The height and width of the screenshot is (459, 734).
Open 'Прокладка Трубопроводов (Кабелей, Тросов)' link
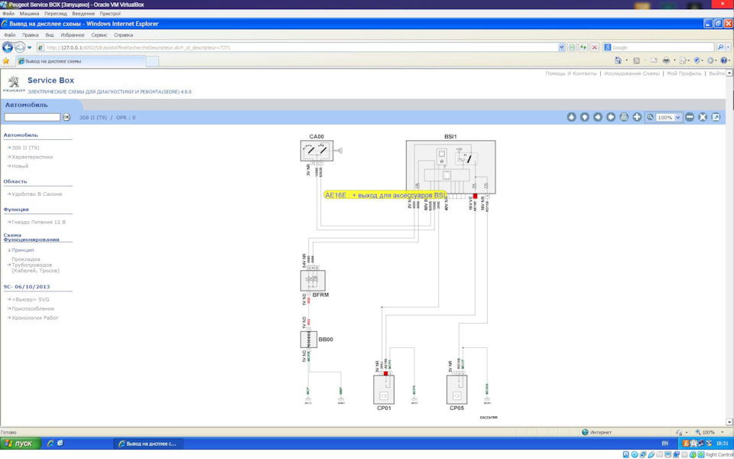36,265
